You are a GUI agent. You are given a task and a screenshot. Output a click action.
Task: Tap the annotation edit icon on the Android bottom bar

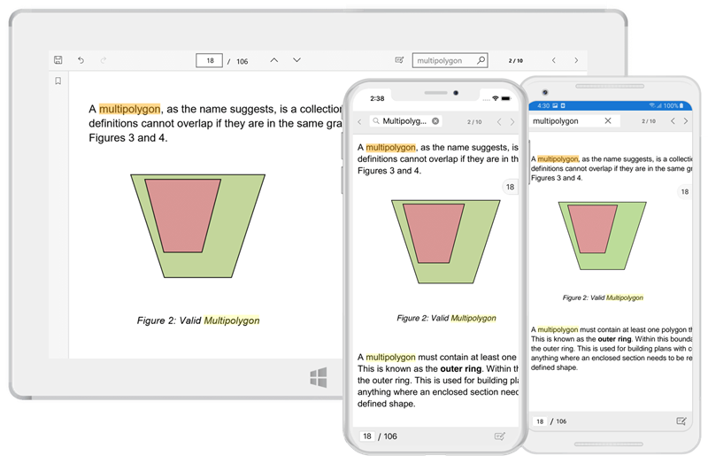coord(681,421)
